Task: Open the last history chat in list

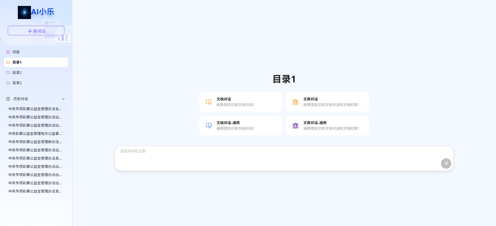Action: click(35, 191)
